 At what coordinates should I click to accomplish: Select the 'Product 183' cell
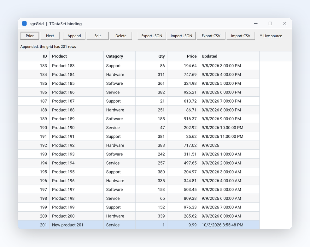76,66
